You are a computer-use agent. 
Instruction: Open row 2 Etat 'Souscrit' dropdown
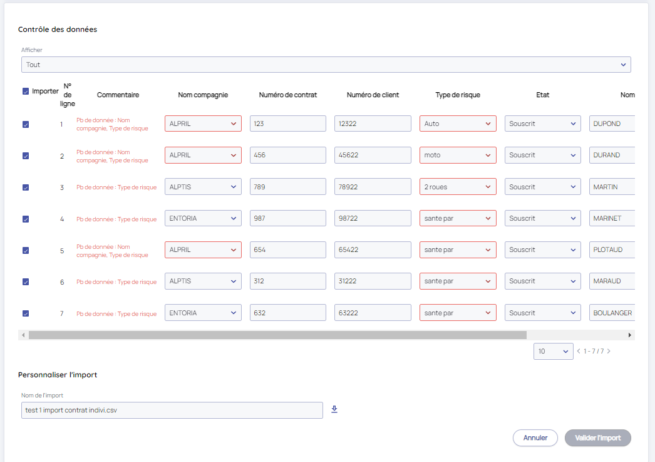[542, 155]
